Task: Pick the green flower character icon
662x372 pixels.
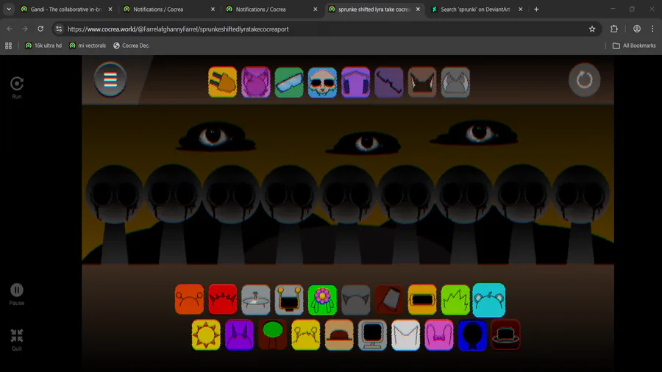Action: click(x=323, y=299)
